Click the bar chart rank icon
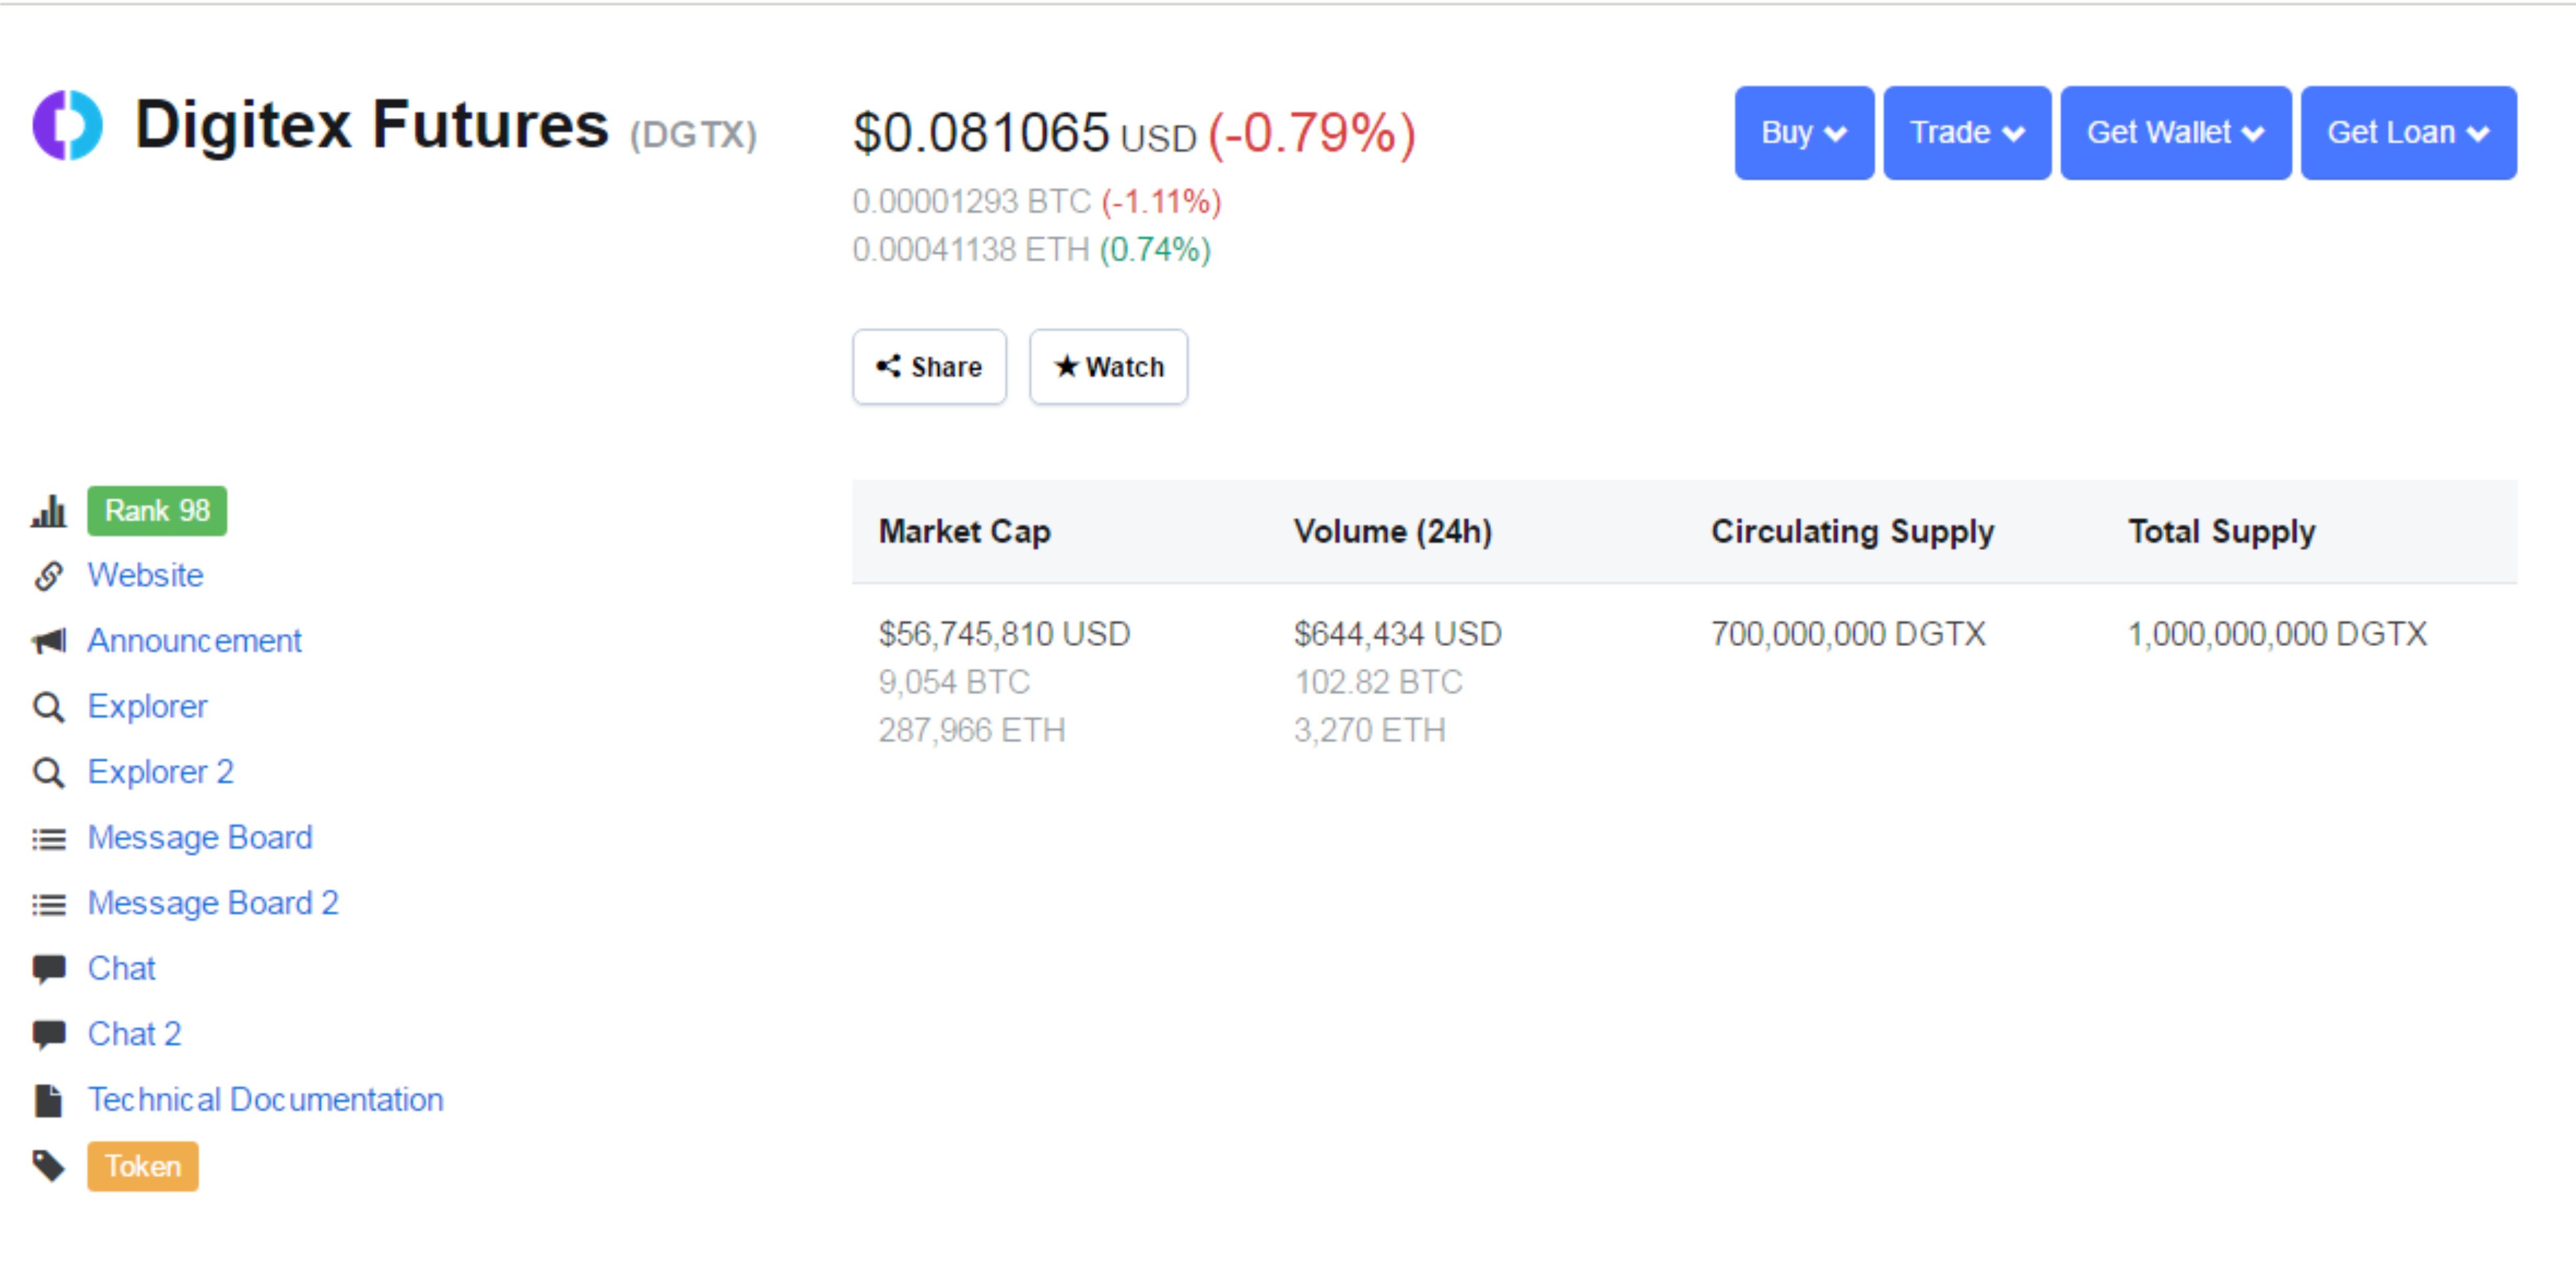This screenshot has width=2576, height=1262. coord(48,511)
